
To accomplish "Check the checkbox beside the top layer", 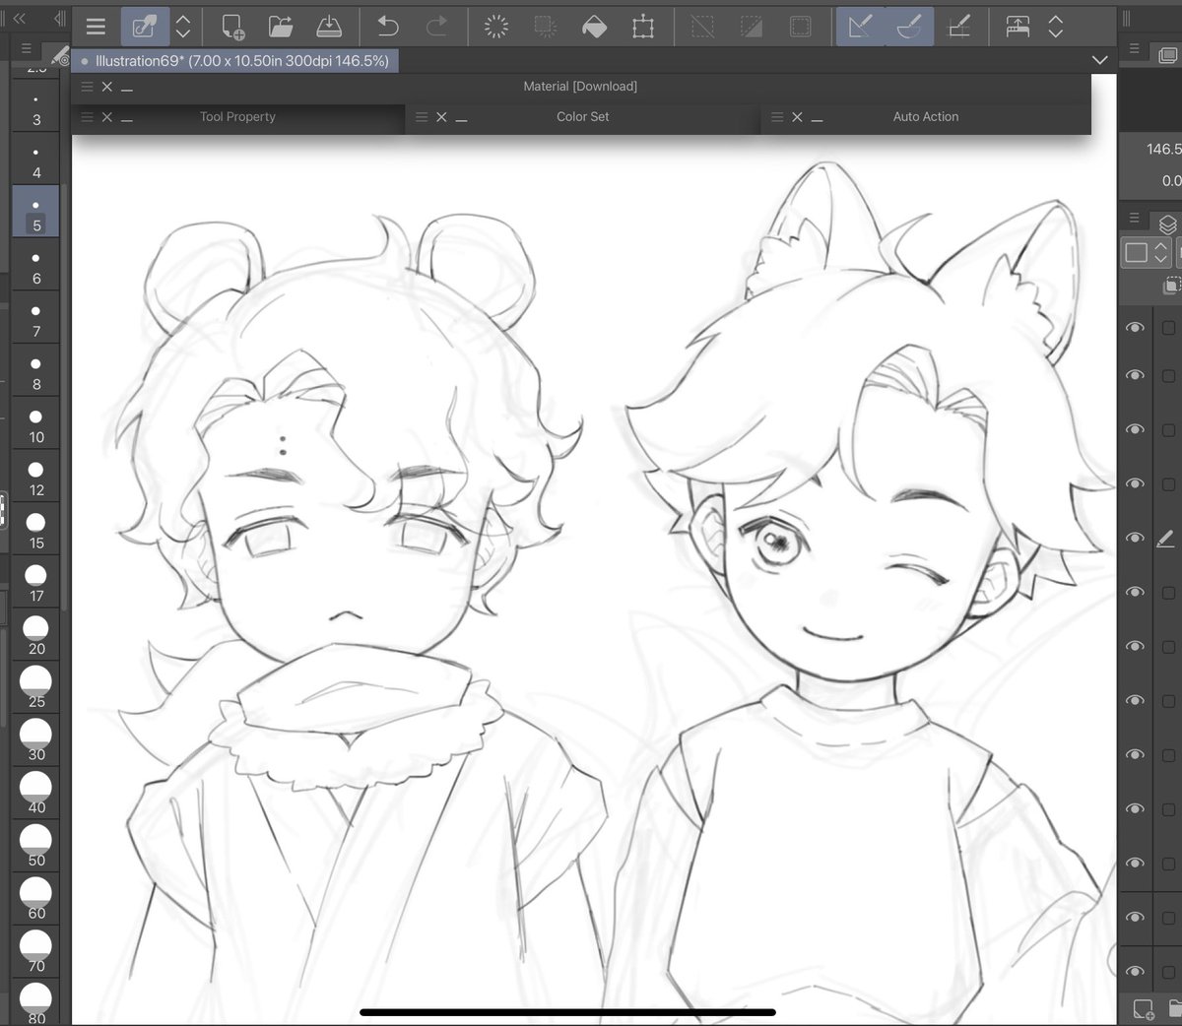I will tap(1167, 328).
